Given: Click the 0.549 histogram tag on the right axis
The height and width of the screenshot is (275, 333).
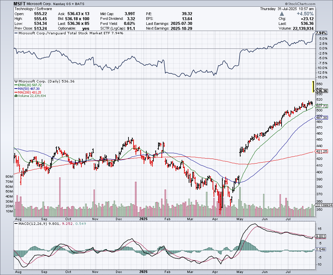Looking at the screenshot, I should point(321,249).
